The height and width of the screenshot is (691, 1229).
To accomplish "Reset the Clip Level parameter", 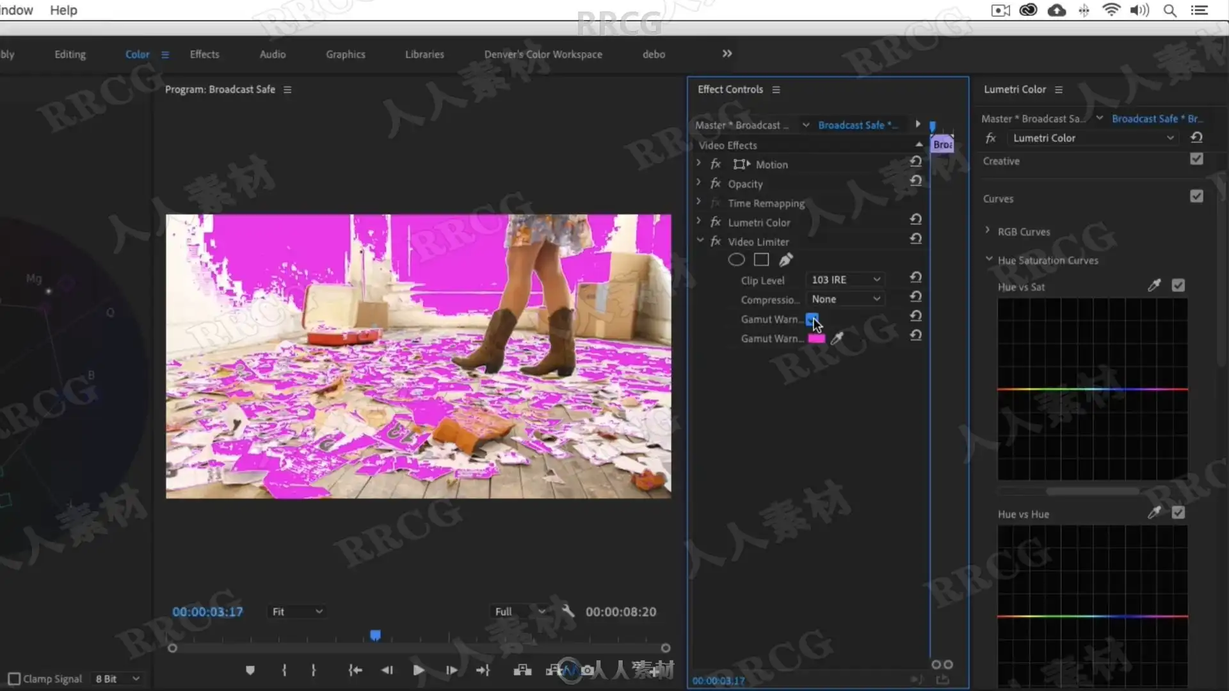I will (x=916, y=278).
